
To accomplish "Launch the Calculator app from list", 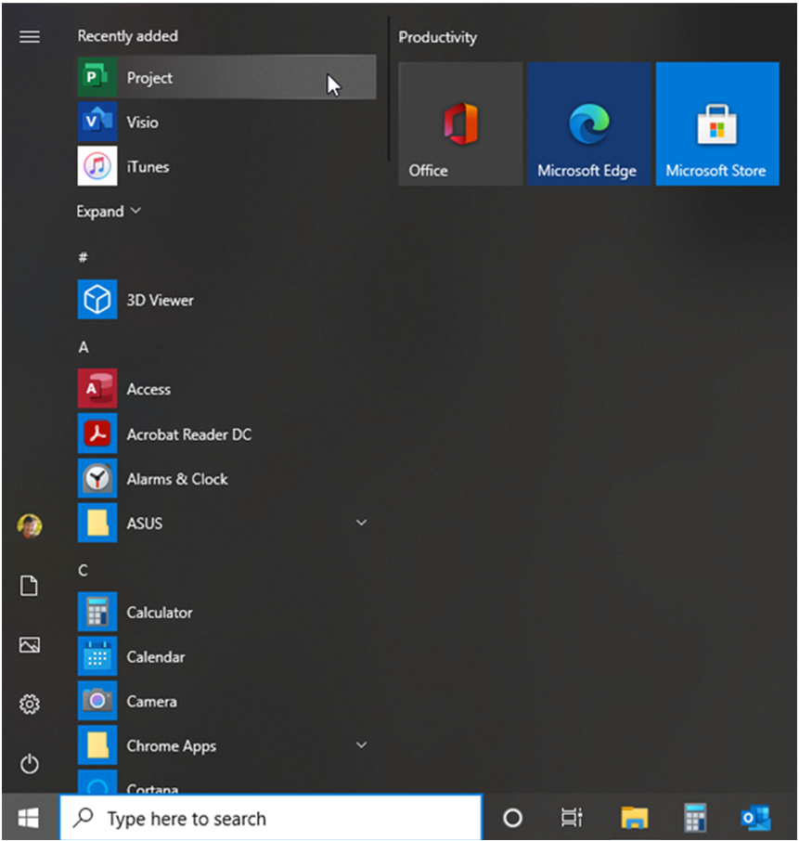I will [x=159, y=613].
